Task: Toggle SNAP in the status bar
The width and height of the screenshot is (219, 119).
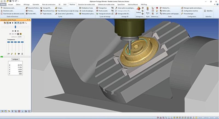Action: pos(200,118)
